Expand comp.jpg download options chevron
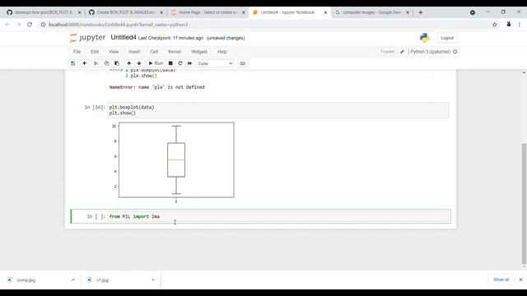 tap(73, 280)
